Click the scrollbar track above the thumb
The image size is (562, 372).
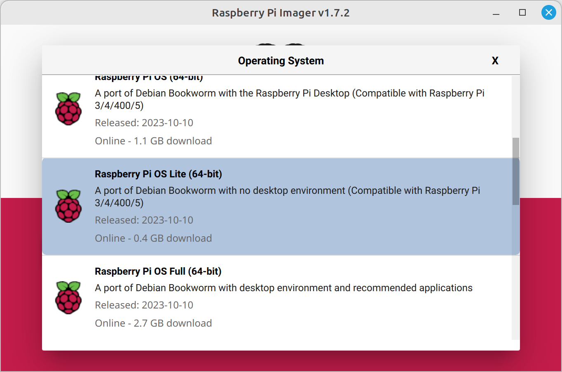coord(515,106)
